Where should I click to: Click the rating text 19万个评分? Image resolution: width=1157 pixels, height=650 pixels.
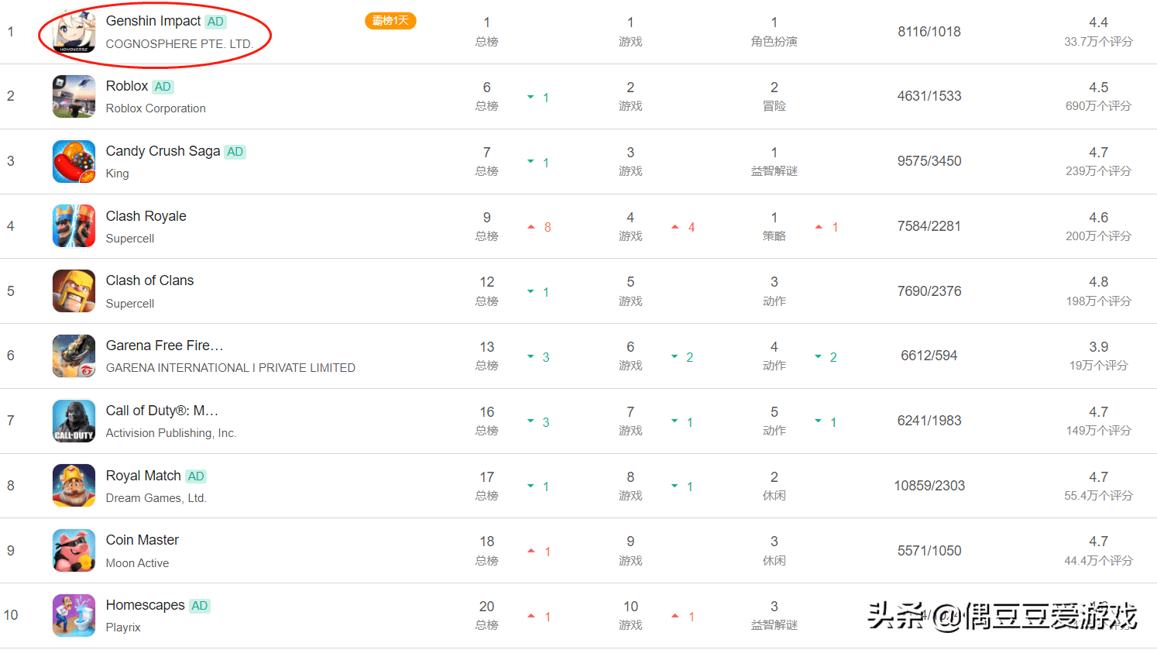point(1098,366)
